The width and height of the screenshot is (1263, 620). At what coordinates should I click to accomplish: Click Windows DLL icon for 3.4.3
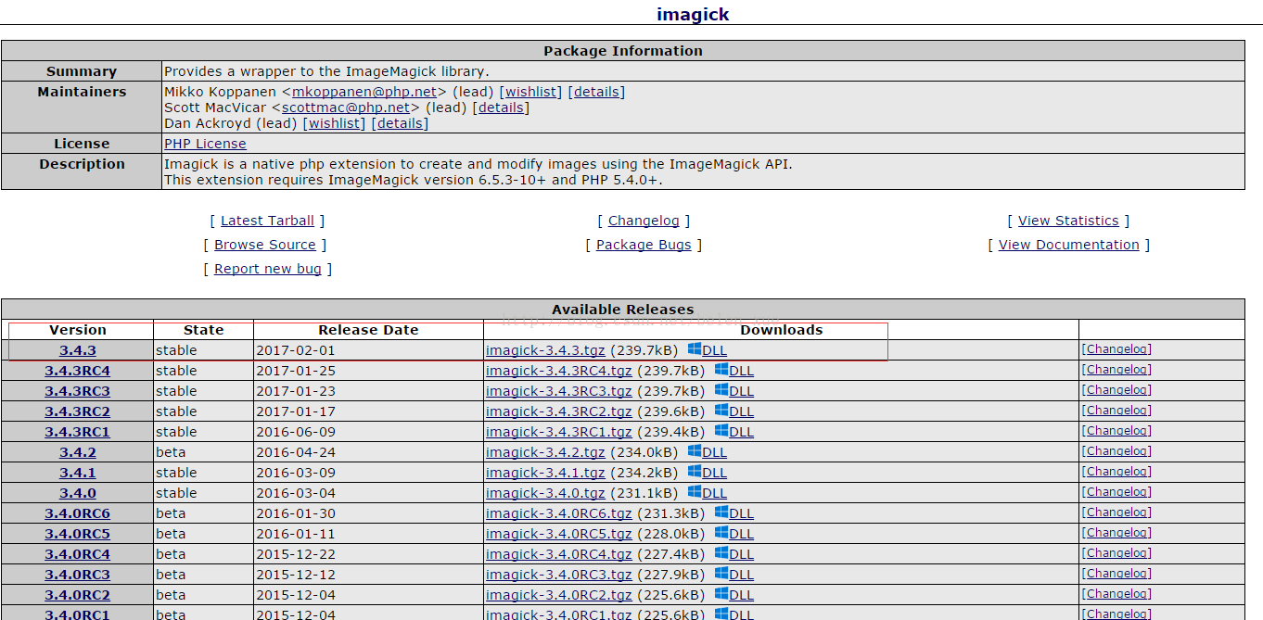point(694,349)
